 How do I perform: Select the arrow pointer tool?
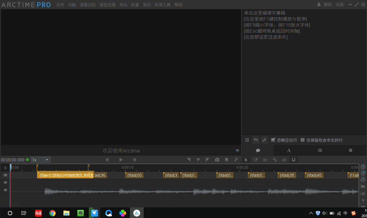click(x=246, y=160)
